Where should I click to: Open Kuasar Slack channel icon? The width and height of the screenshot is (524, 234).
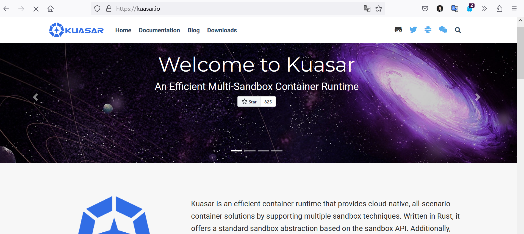point(428,30)
